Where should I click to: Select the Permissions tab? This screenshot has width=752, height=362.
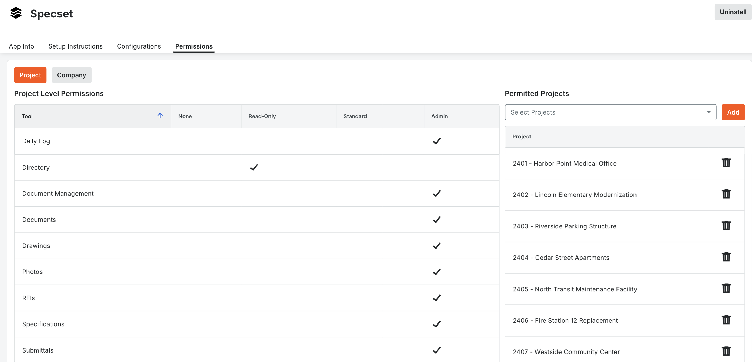click(x=194, y=46)
